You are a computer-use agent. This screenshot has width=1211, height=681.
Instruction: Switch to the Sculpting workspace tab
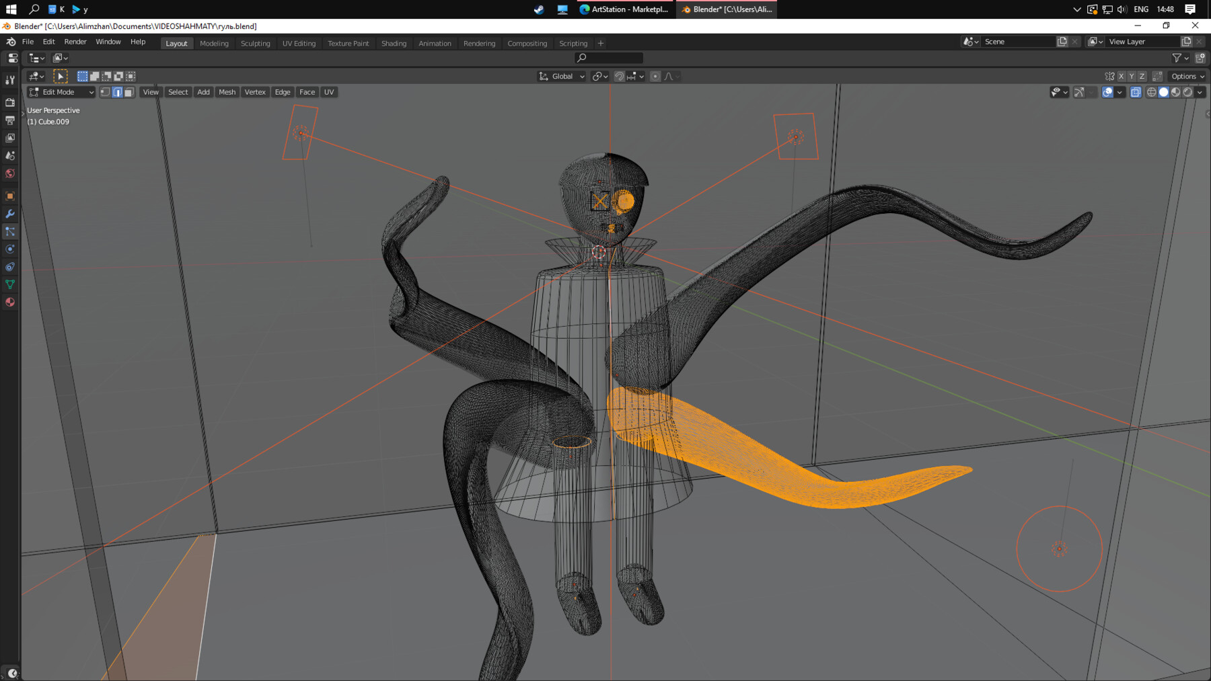coord(255,43)
